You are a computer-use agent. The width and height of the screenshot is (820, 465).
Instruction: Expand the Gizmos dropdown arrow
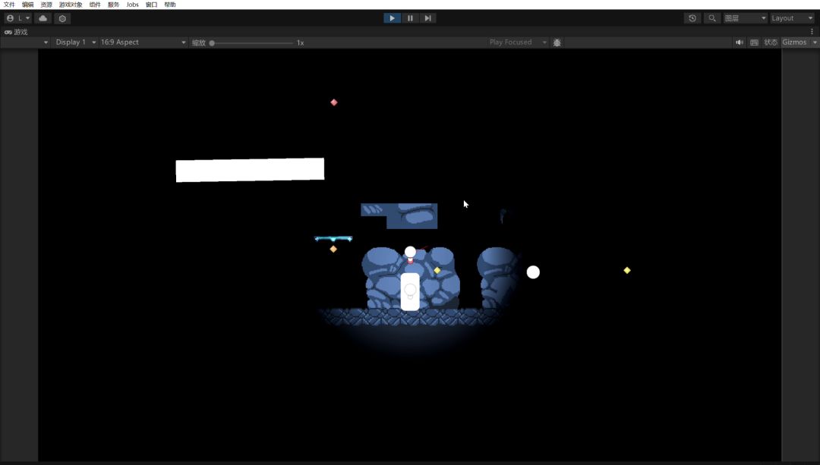click(815, 42)
